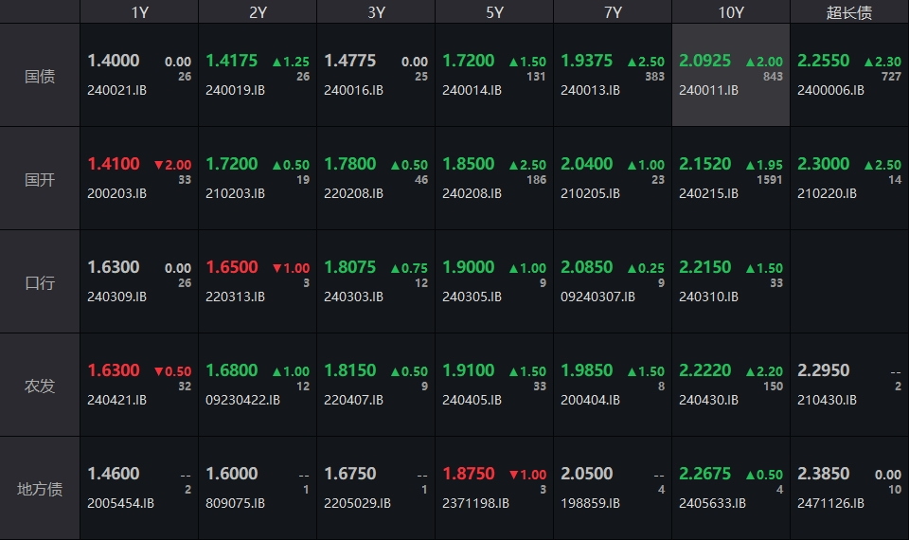Screen dimensions: 909x540
Task: Click the 2.2950 农发 ultra-long yield
Action: point(824,370)
